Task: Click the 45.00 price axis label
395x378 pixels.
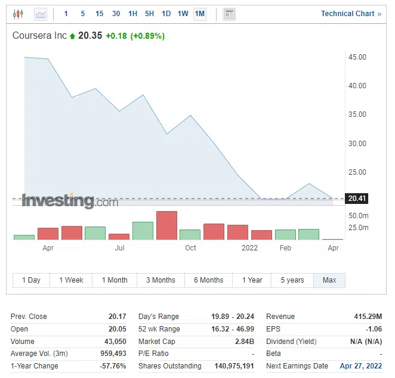Action: coord(357,57)
